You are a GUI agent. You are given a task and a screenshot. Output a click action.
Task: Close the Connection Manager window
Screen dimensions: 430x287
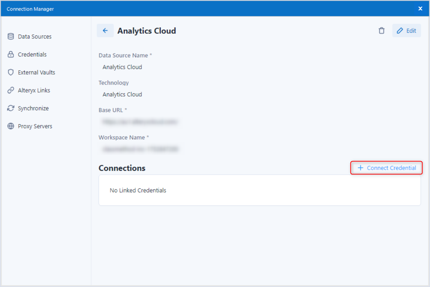coord(420,9)
